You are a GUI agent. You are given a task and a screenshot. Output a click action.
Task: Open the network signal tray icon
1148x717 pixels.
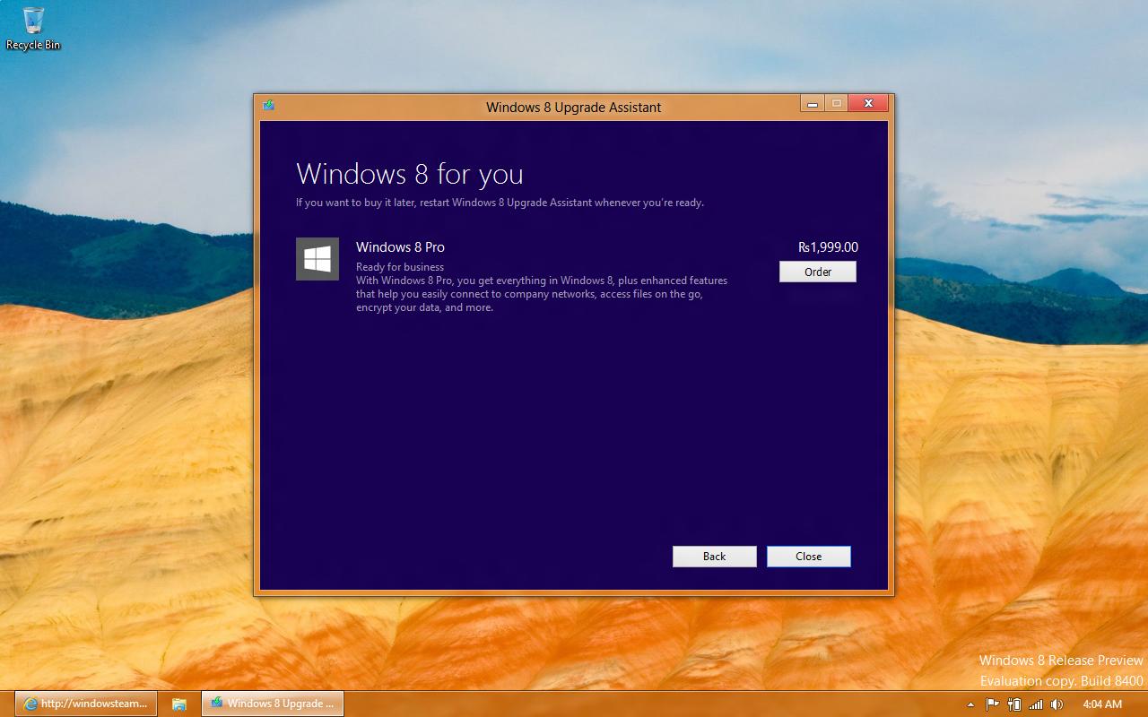coord(1036,704)
